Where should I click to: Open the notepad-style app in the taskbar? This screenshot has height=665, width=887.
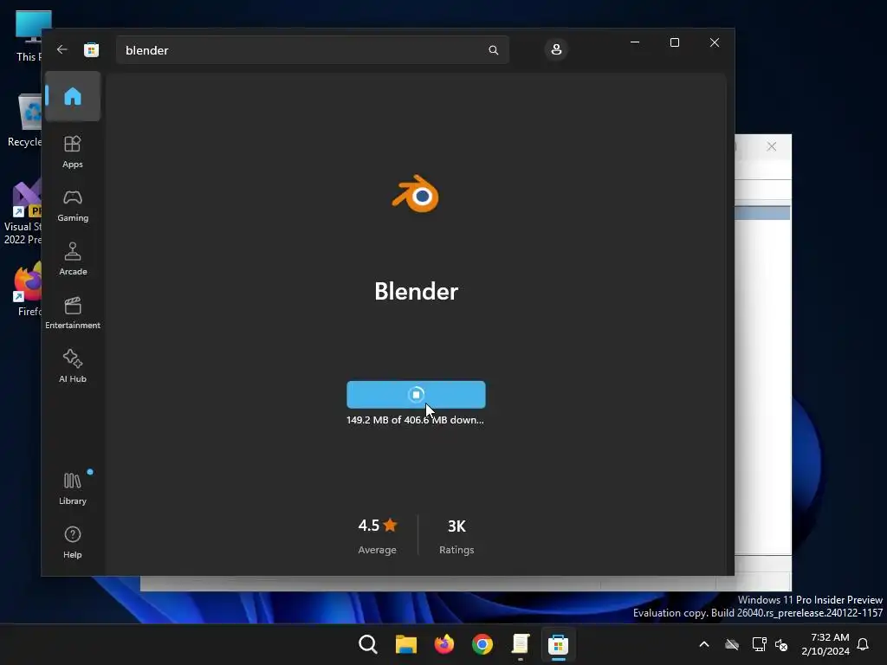pyautogui.click(x=521, y=644)
